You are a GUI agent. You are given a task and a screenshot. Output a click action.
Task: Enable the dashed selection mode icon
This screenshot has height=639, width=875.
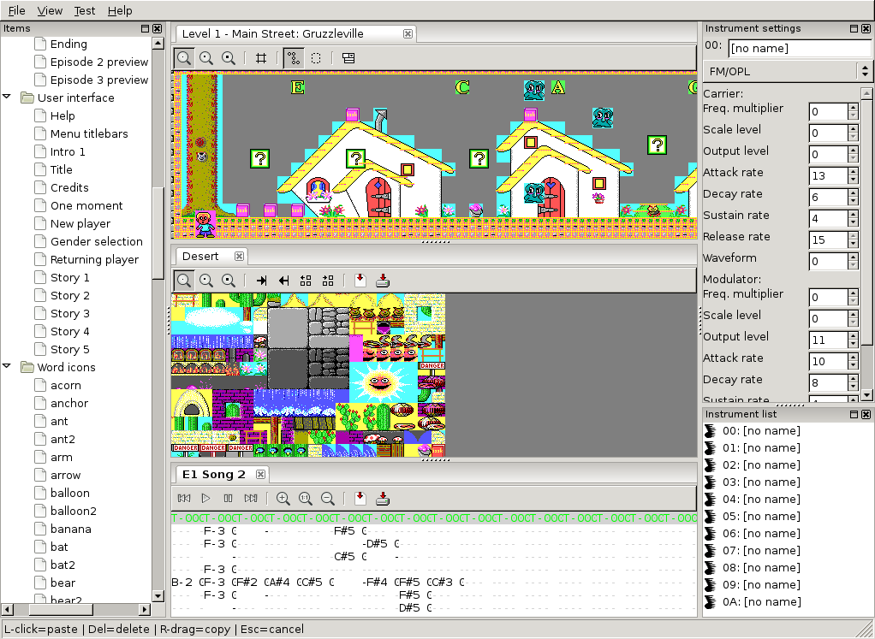coord(316,58)
